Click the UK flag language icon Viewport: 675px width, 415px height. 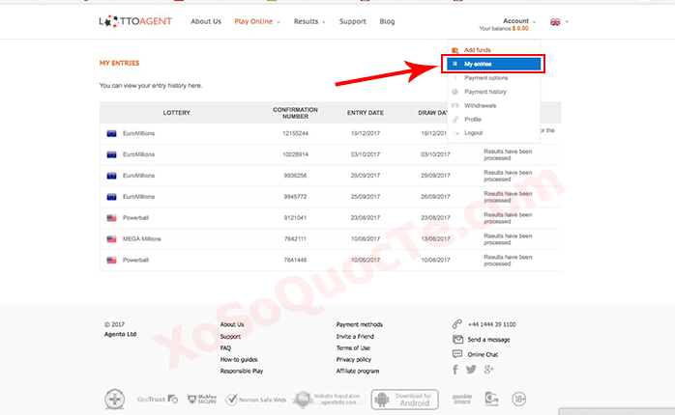(x=555, y=22)
